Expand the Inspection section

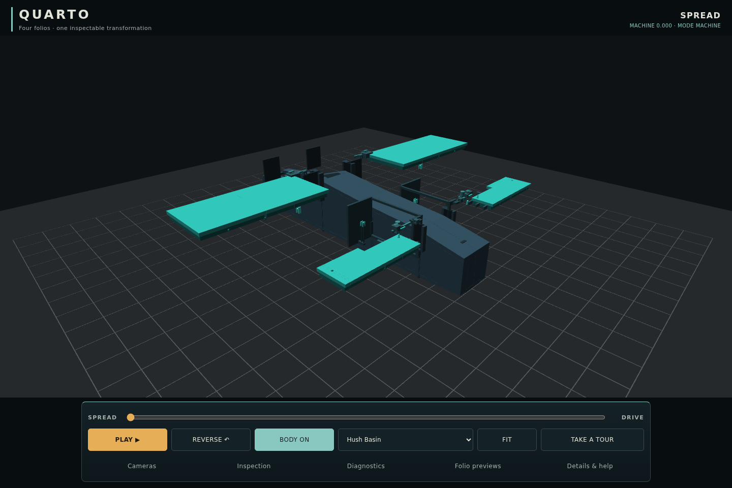pyautogui.click(x=254, y=466)
